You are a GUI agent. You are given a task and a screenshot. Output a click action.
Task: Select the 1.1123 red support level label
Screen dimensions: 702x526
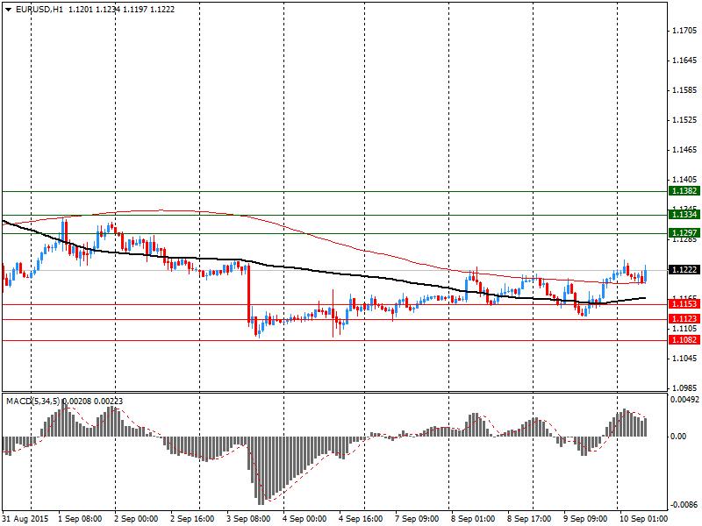pyautogui.click(x=684, y=319)
